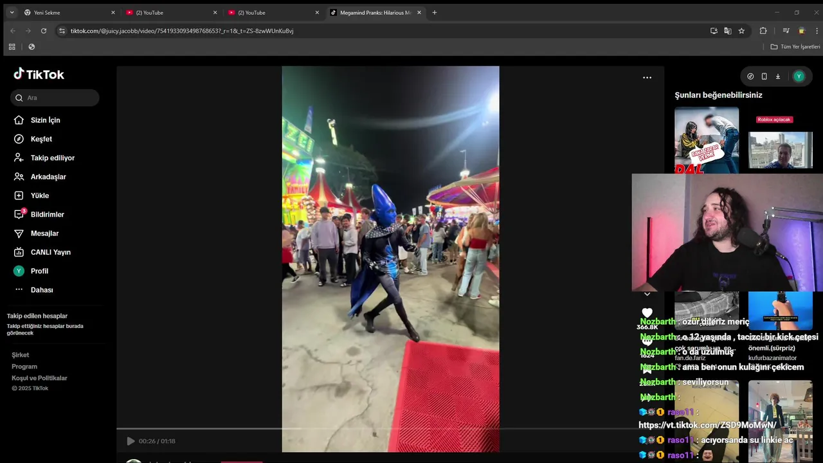Click the TikTok logo in sidebar
The height and width of the screenshot is (463, 823).
click(39, 74)
